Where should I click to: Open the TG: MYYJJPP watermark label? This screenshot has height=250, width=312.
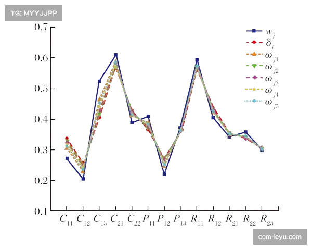[x=33, y=12]
